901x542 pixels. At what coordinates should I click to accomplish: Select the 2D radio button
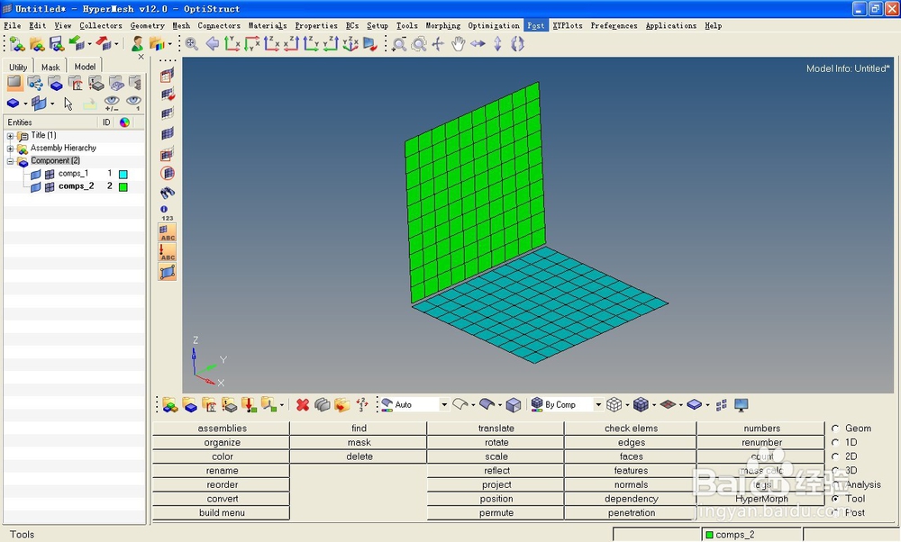pyautogui.click(x=835, y=456)
